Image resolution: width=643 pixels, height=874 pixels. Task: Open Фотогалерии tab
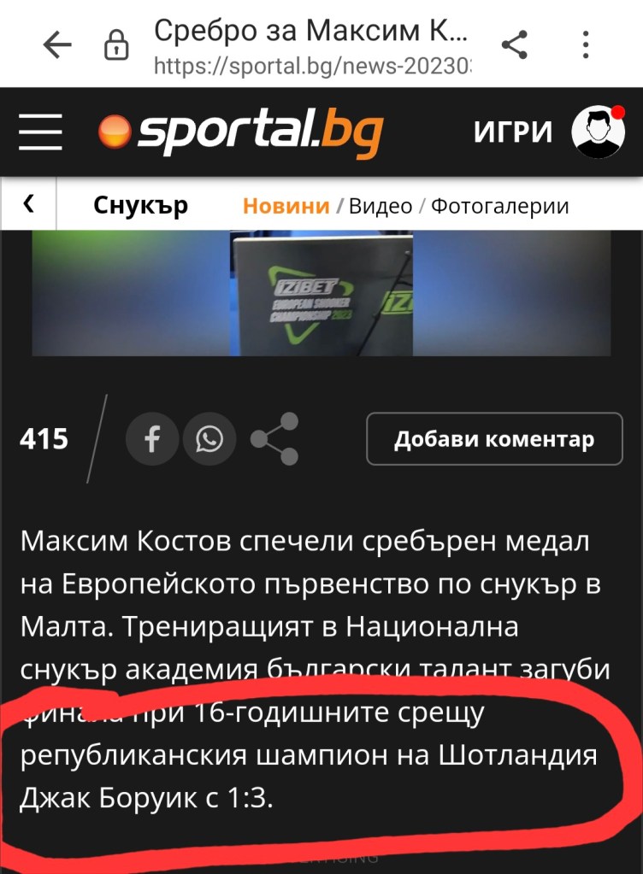(499, 206)
